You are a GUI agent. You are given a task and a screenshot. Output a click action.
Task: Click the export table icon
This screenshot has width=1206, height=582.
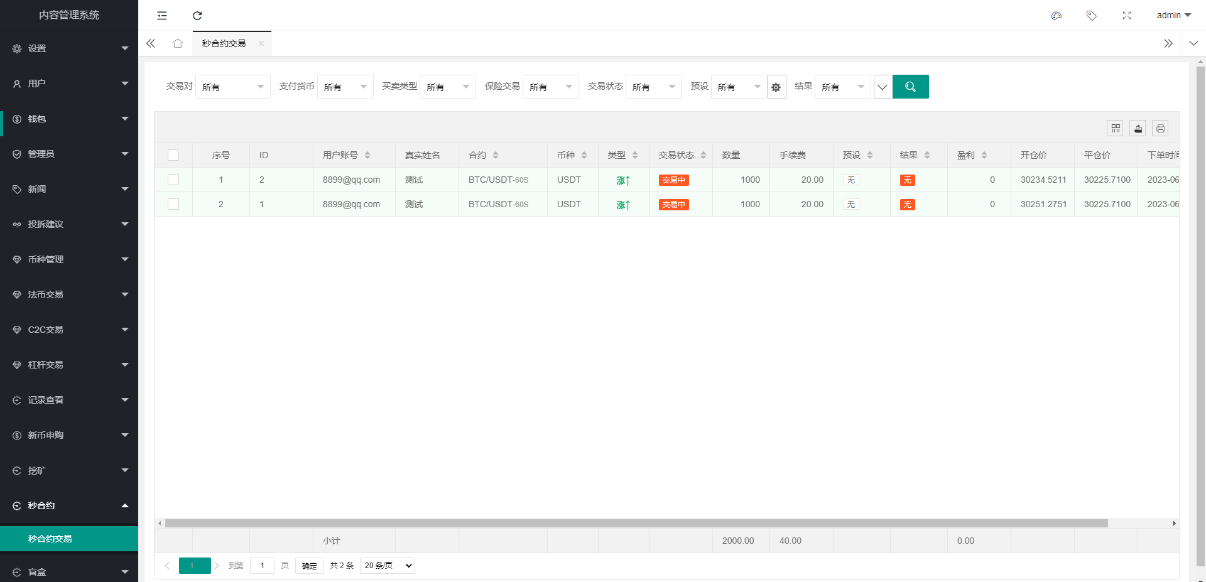click(x=1138, y=129)
